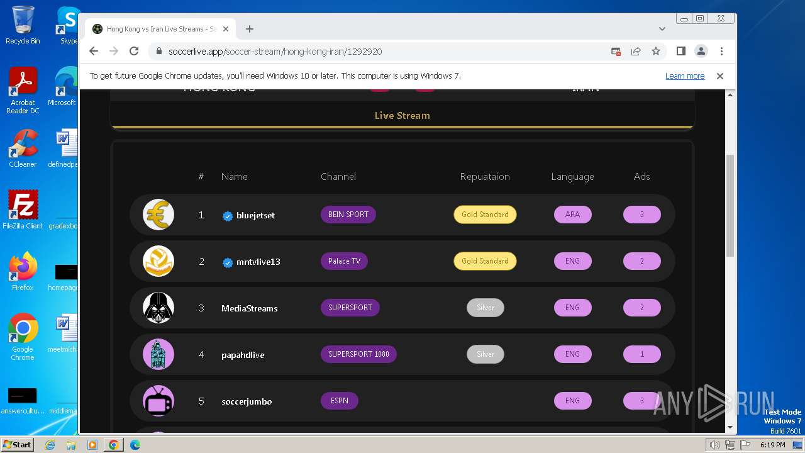
Task: Open FileZilla Client desktop icon
Action: [23, 210]
